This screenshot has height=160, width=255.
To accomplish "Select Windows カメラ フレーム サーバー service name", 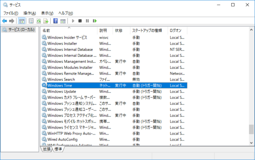I will point(71,98).
